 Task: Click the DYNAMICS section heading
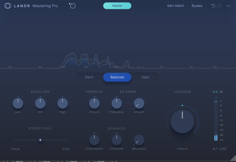(x=117, y=128)
